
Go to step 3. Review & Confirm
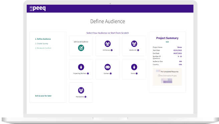[x=43, y=48]
